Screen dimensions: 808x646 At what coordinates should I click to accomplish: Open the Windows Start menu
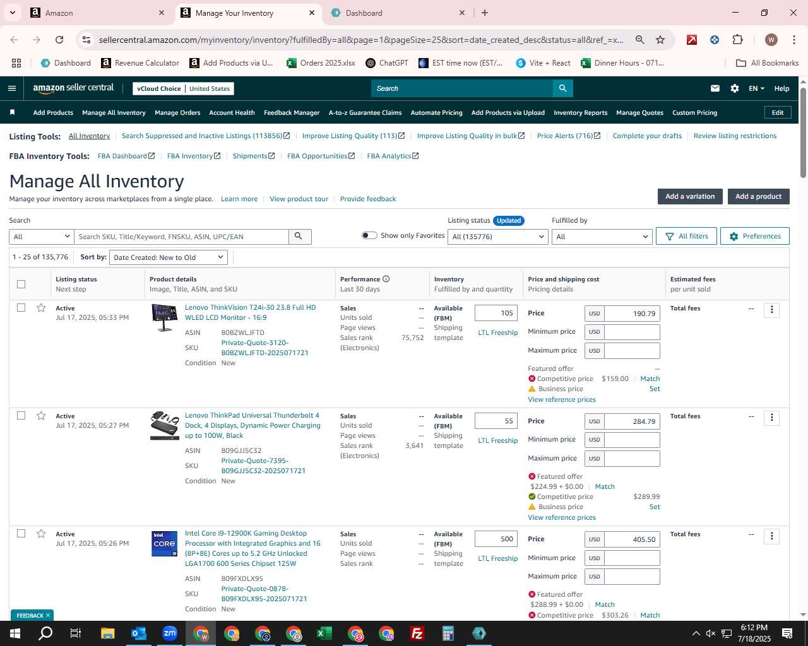pos(15,633)
